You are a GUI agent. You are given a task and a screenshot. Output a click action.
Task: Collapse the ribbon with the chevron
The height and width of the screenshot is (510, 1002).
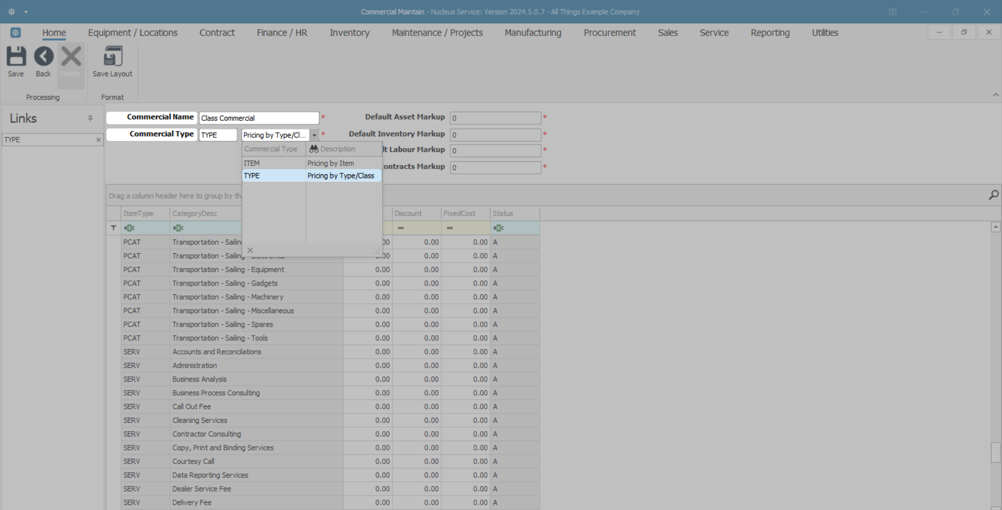[x=995, y=95]
